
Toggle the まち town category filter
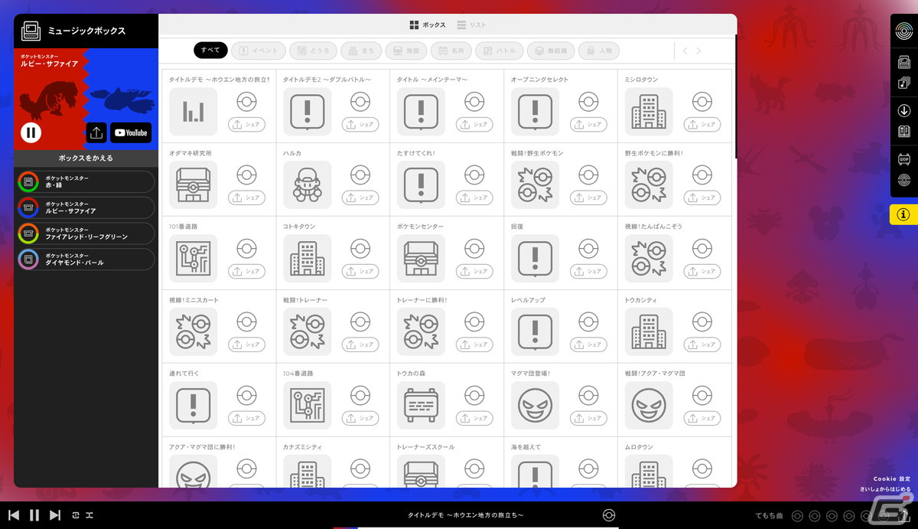(x=361, y=51)
